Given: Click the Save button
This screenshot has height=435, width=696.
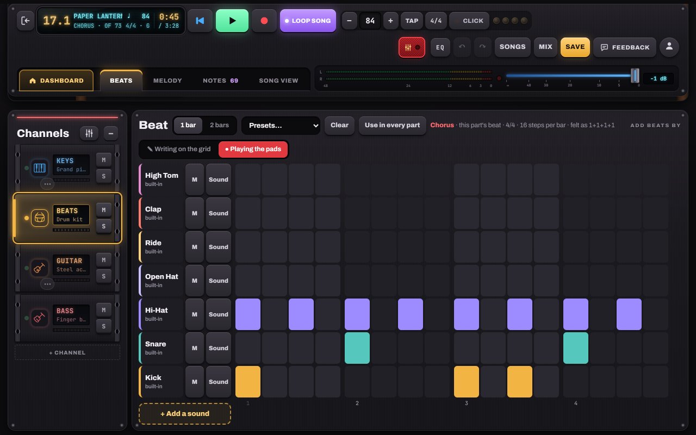Looking at the screenshot, I should tap(575, 47).
